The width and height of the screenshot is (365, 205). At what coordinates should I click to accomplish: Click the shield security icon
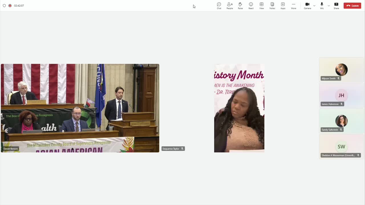tap(4, 6)
